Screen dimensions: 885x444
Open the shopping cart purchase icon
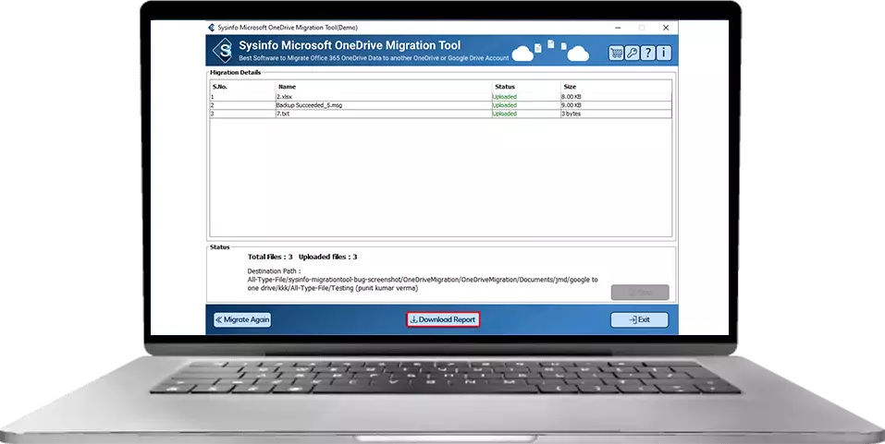click(616, 53)
